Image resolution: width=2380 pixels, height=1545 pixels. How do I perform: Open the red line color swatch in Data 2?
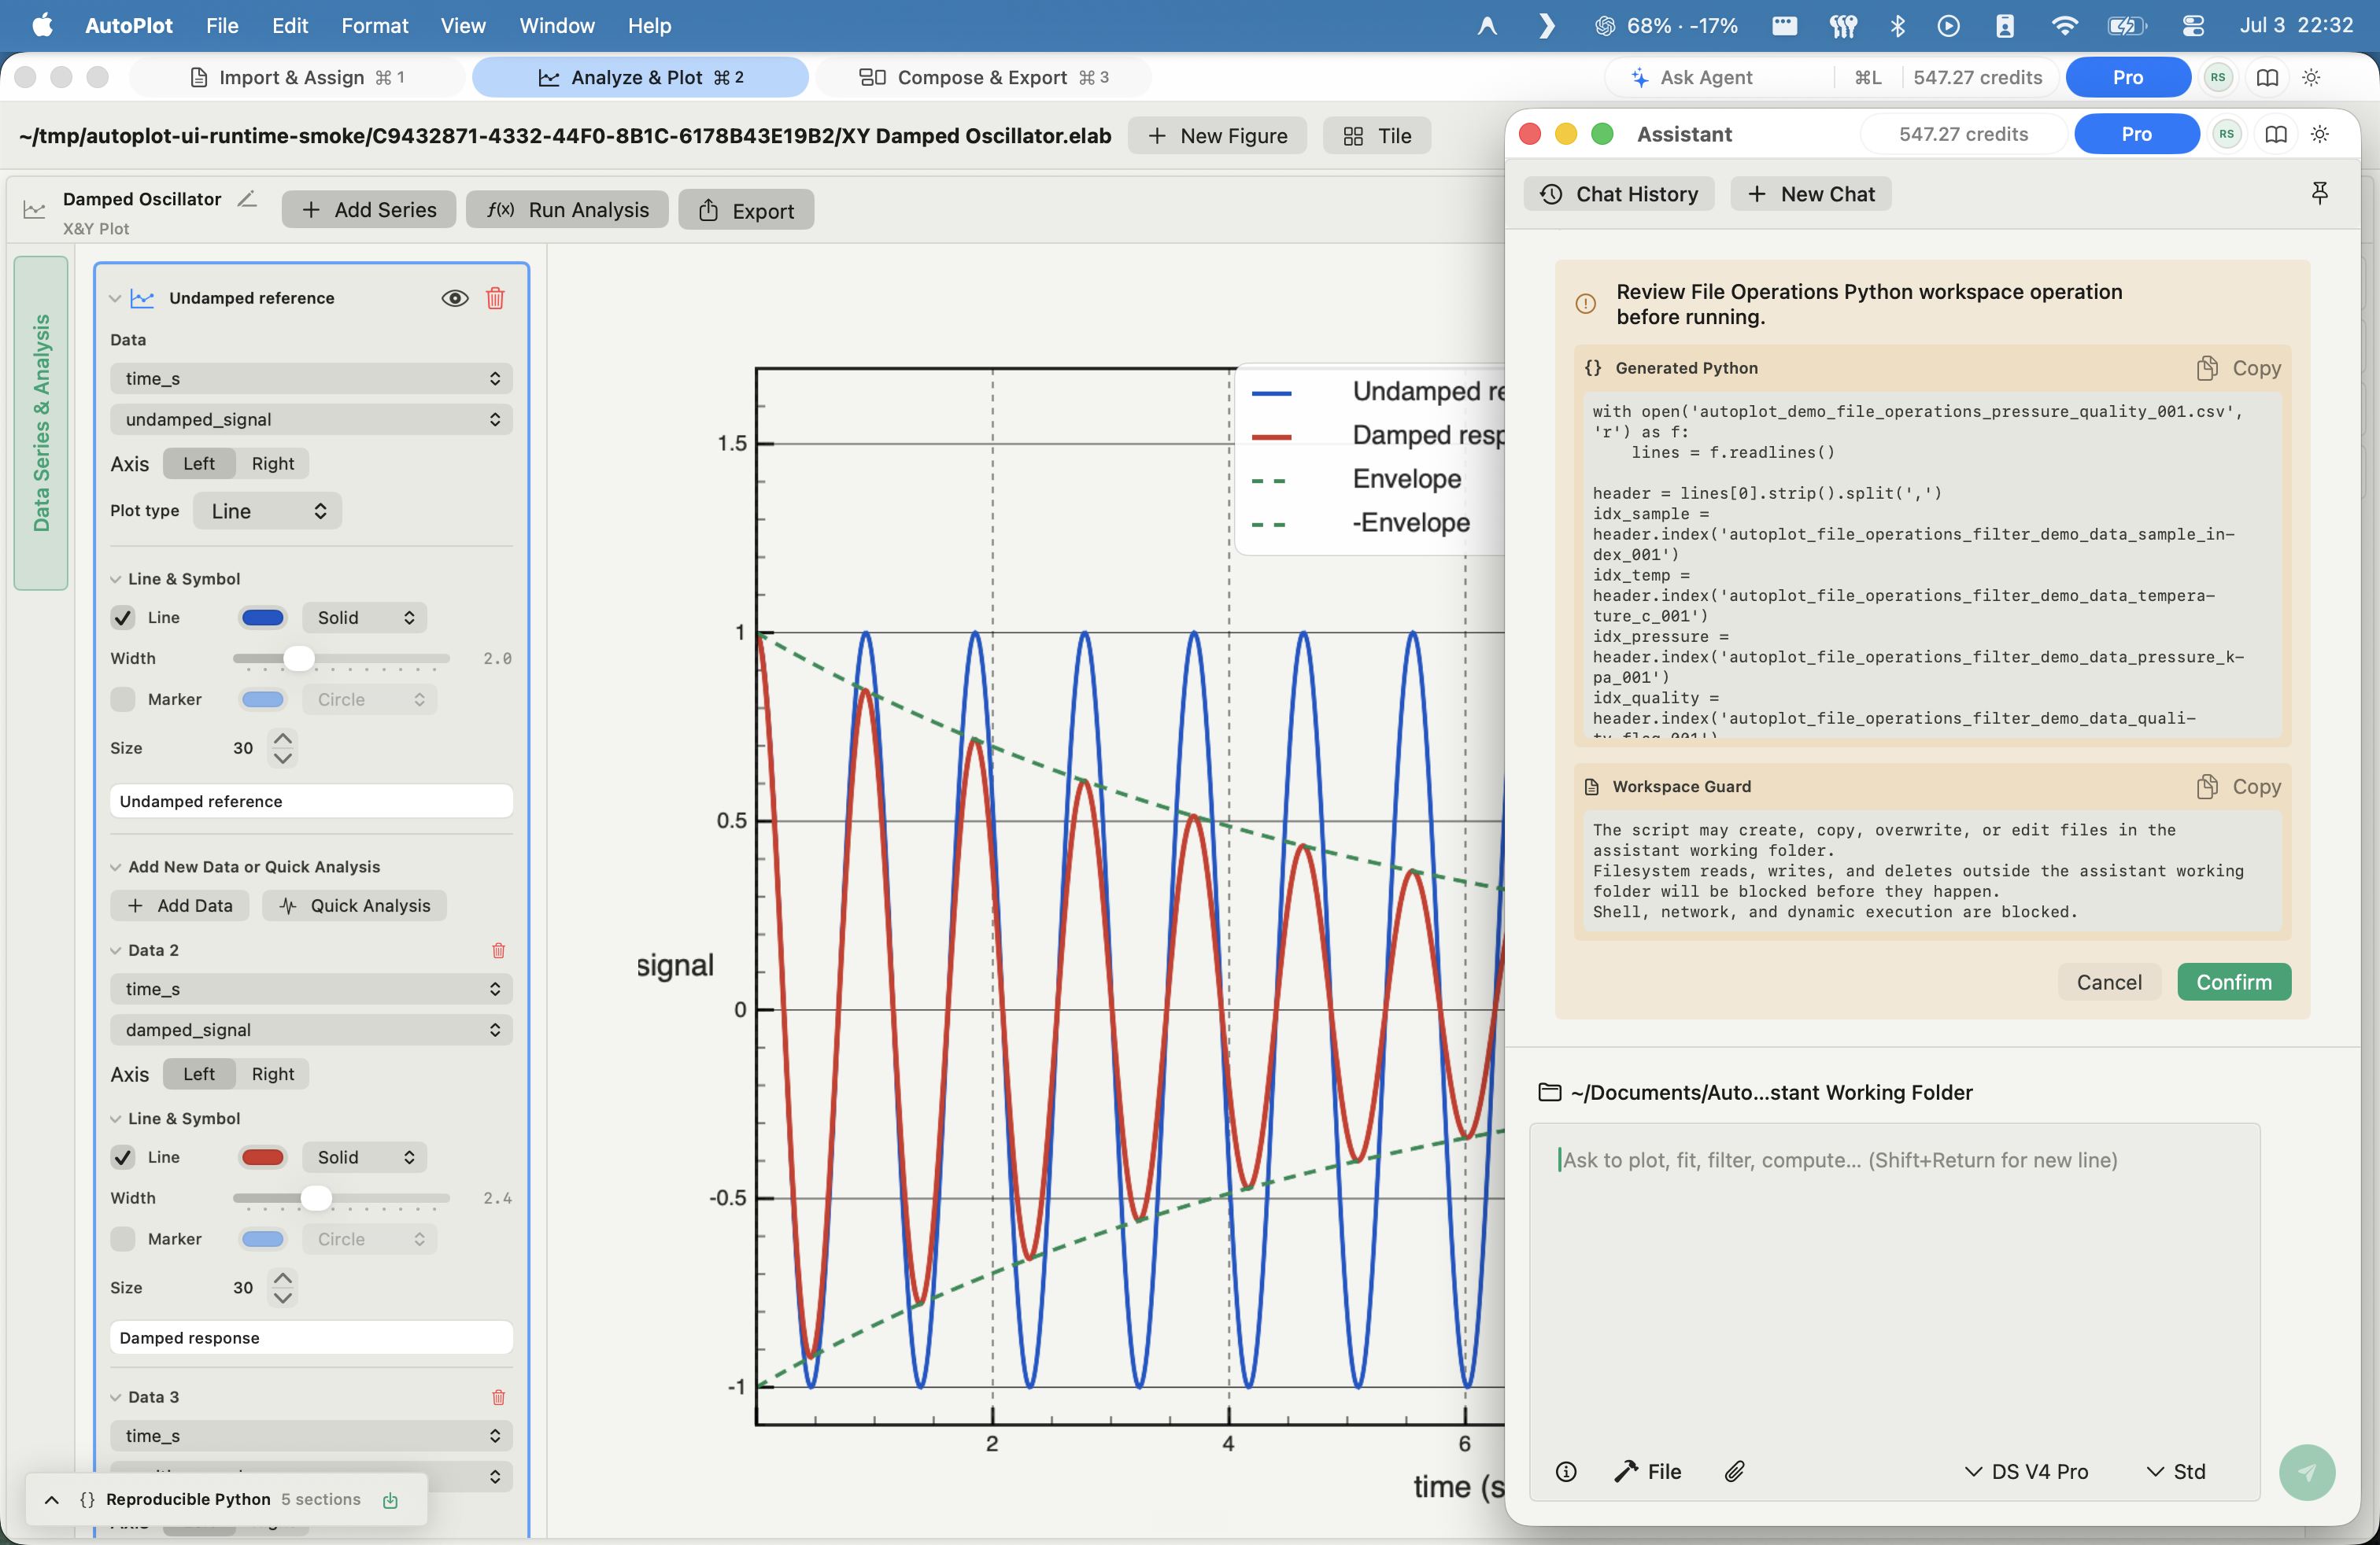pyautogui.click(x=263, y=1157)
